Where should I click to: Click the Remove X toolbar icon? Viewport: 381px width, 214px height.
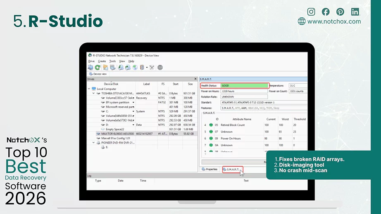152,67
